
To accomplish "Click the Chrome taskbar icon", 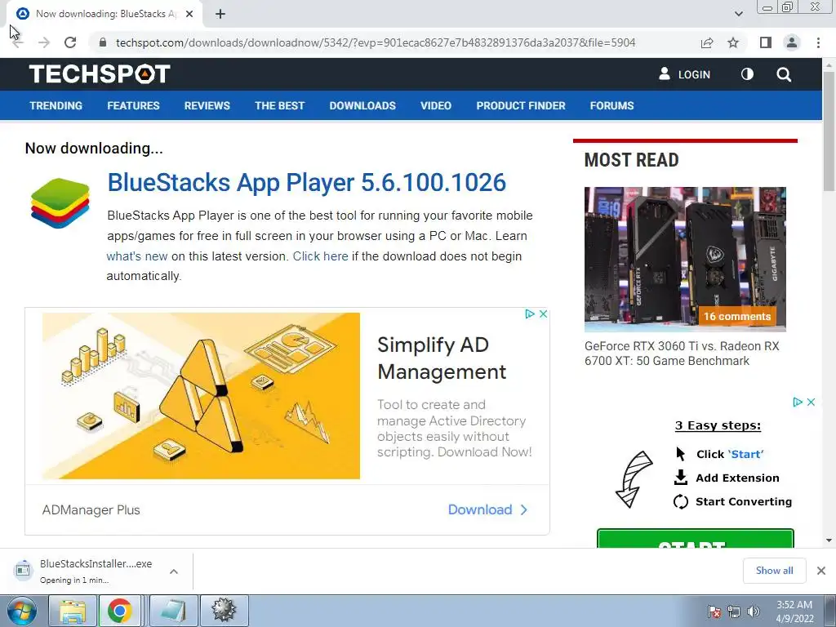I will point(120,611).
